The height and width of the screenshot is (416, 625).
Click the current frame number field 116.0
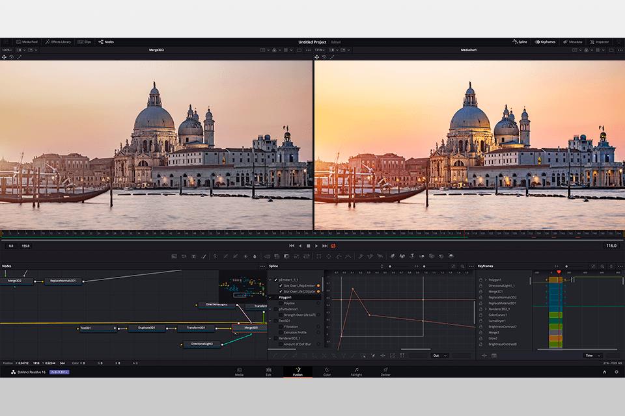coord(611,246)
